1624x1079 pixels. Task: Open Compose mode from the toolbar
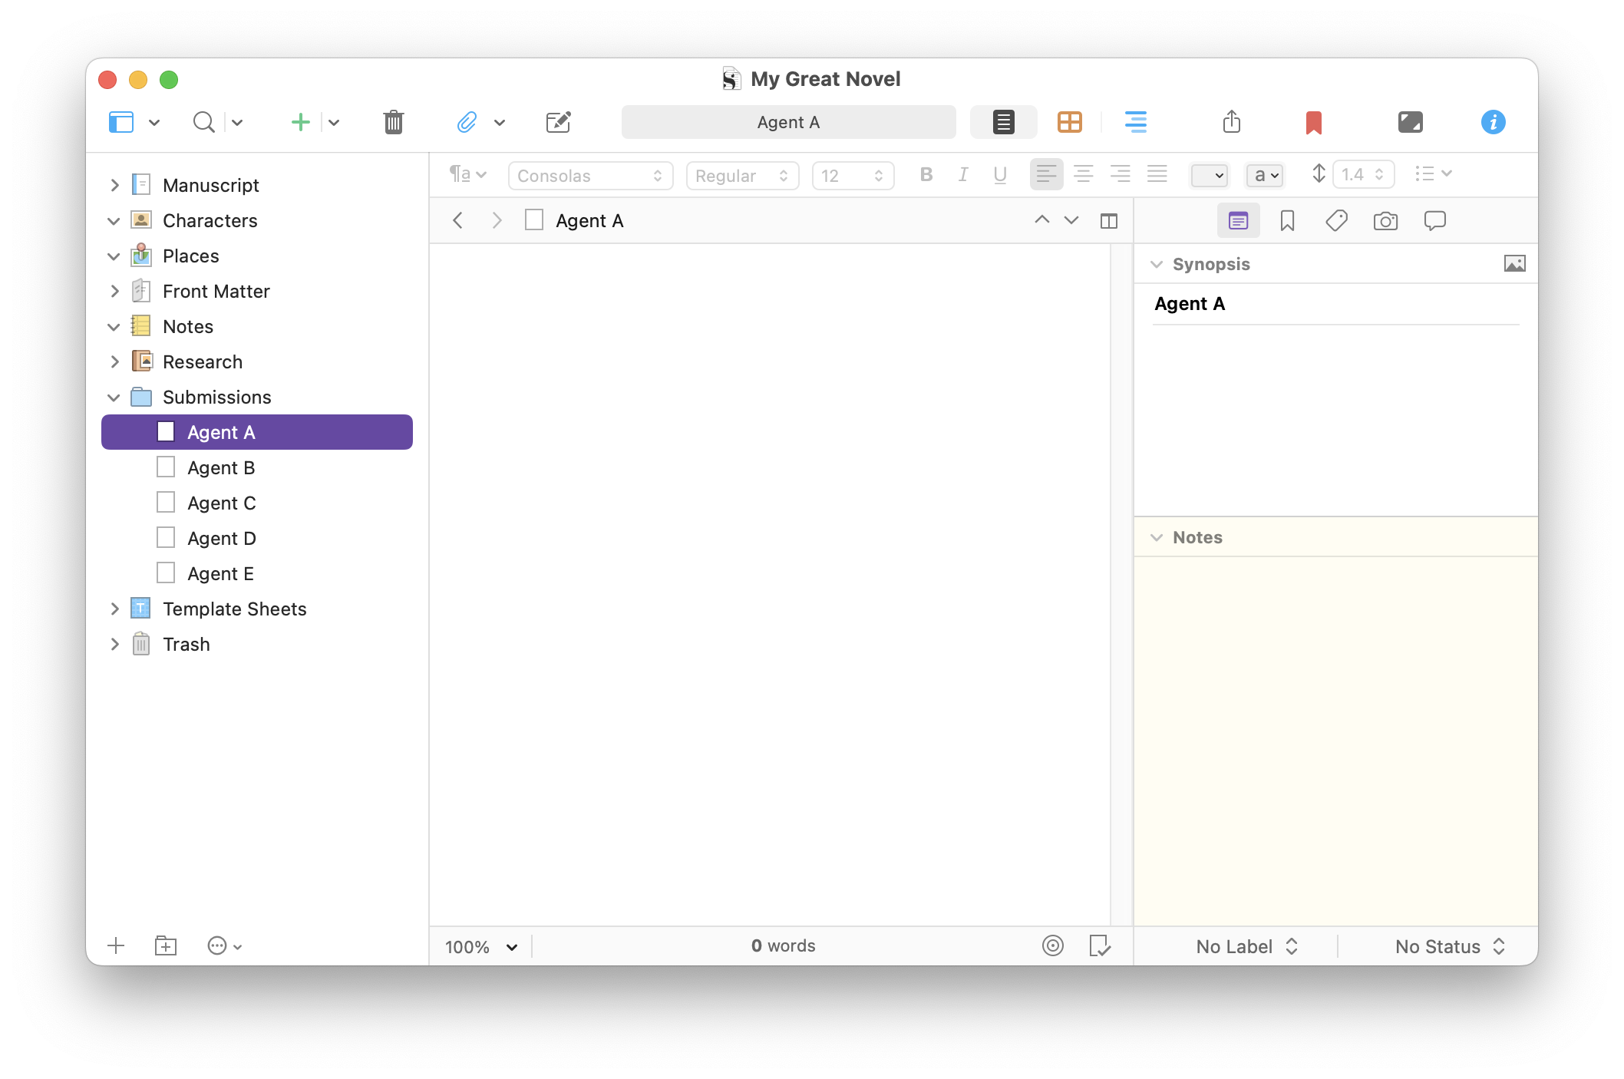pyautogui.click(x=1410, y=122)
